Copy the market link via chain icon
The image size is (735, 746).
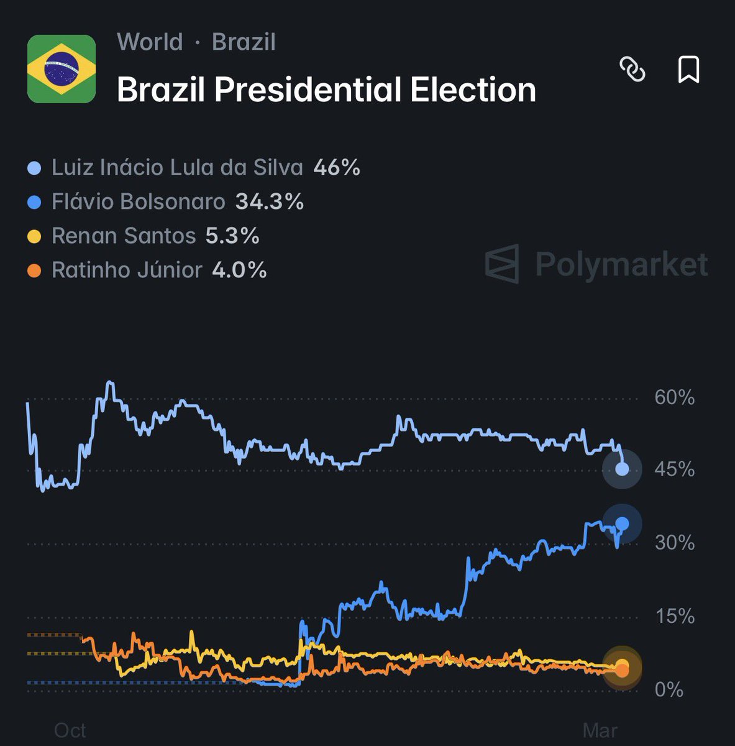coord(632,69)
